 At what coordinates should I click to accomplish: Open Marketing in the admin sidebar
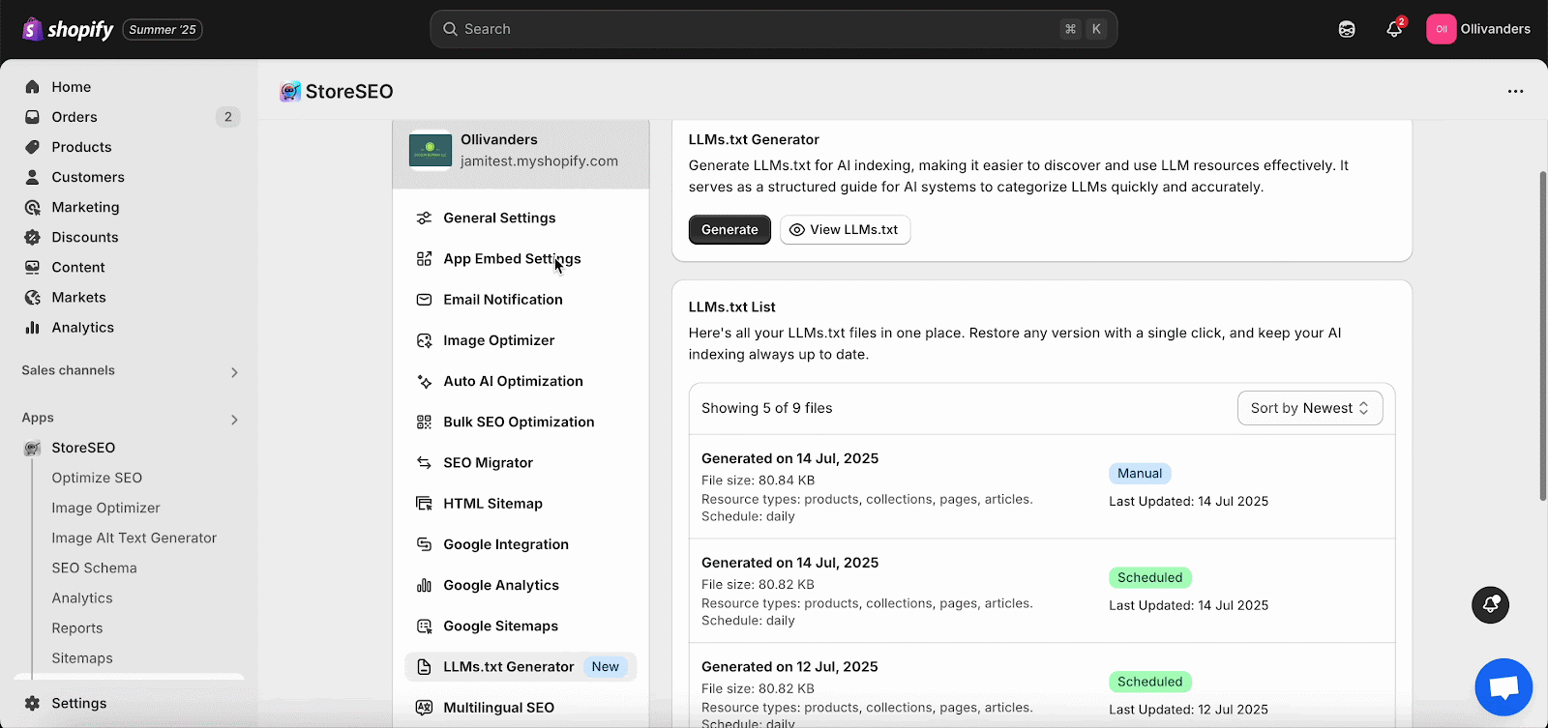(x=85, y=207)
